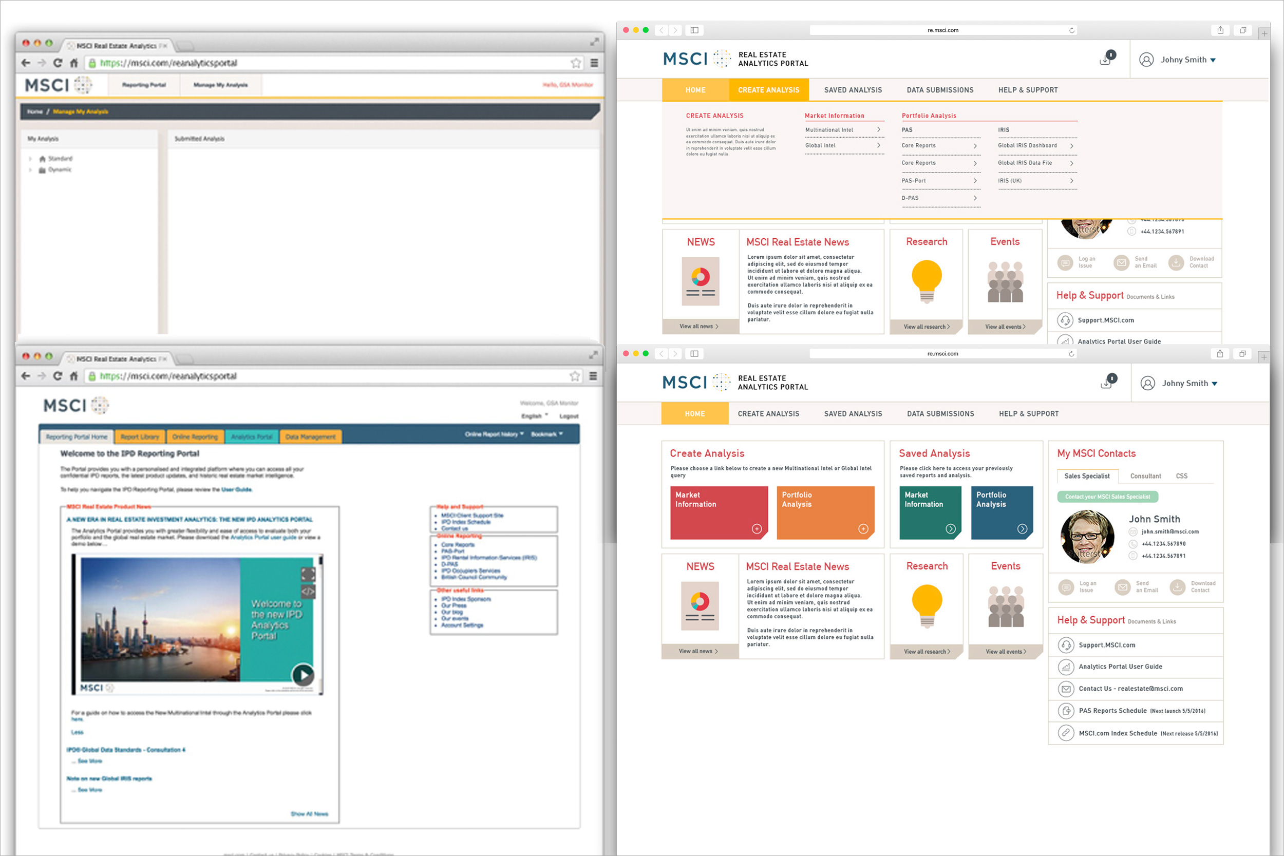Image resolution: width=1284 pixels, height=856 pixels.
Task: Expand the Global IRIS Dashboard entry
Action: [x=1072, y=146]
